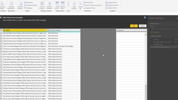This screenshot has height=100, width=178.
Task: Tick the Award Category column checkbox
Action: [x=79, y=30]
